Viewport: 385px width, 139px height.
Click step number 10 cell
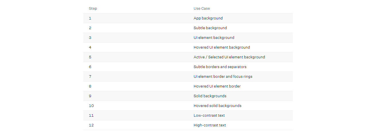(x=91, y=106)
